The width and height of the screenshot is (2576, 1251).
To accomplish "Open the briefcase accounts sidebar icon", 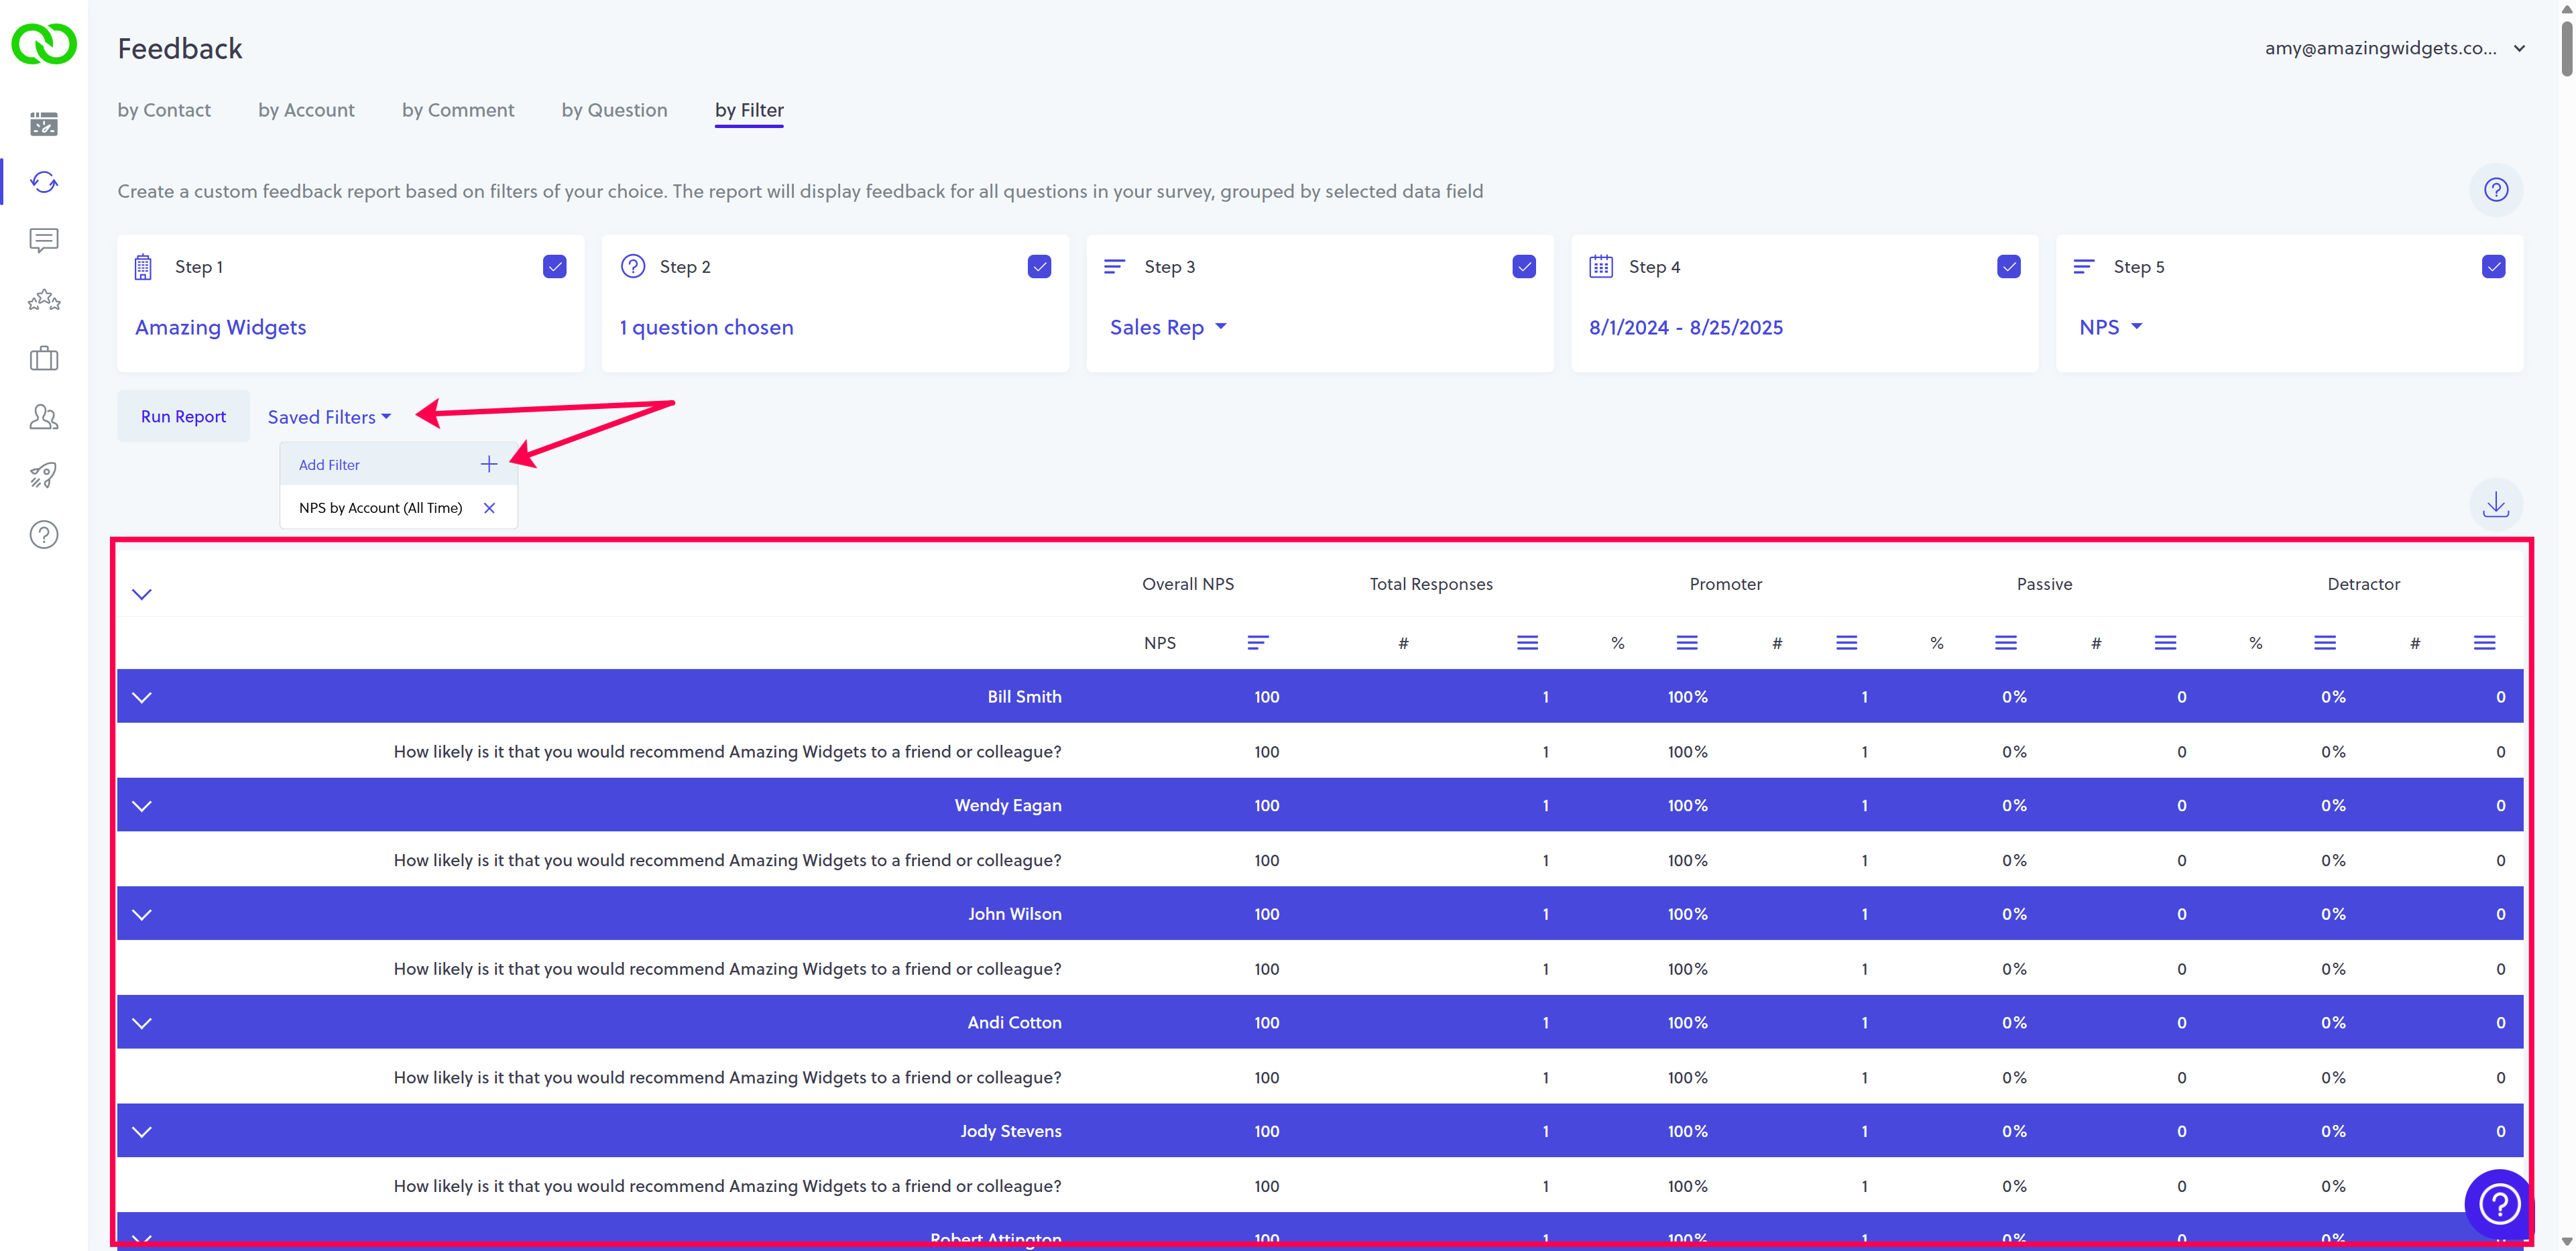I will 44,358.
